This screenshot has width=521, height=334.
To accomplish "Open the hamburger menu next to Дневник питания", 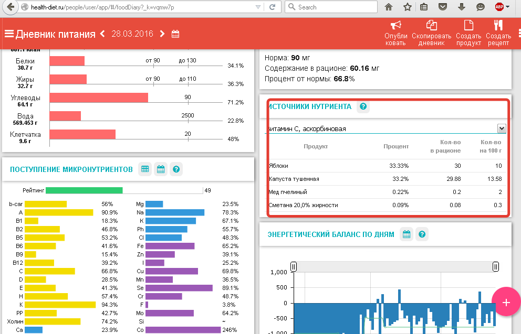I will click(x=9, y=34).
